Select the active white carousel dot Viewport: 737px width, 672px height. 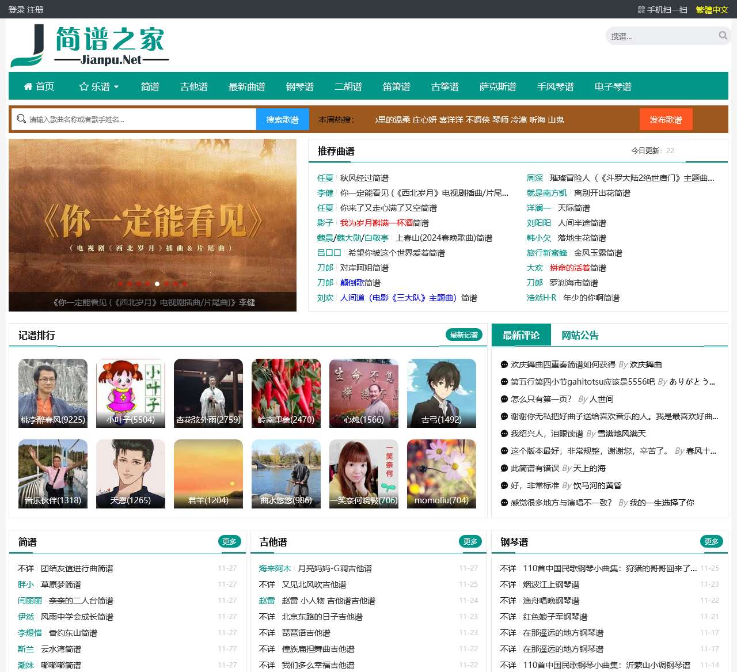coord(157,284)
